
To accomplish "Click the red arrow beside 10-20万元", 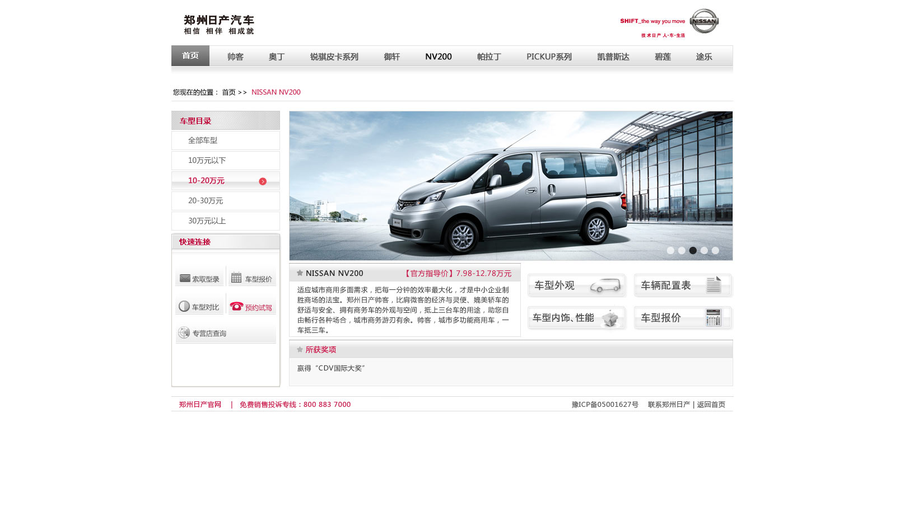I will coord(263,181).
